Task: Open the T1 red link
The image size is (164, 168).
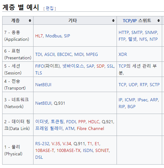Action: [90, 144]
